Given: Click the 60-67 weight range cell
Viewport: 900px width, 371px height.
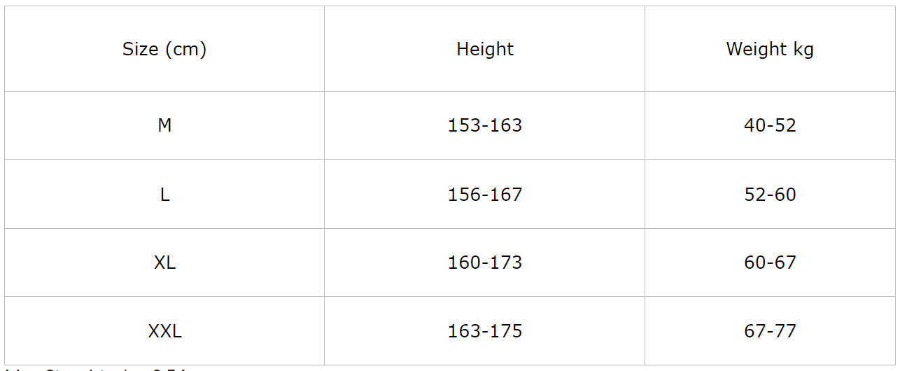Looking at the screenshot, I should pyautogui.click(x=770, y=262).
